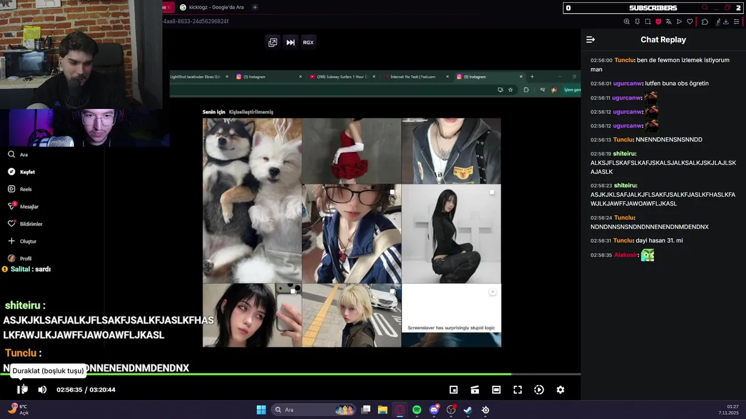Open Discord from taskbar
This screenshot has width=746, height=419.
(434, 410)
